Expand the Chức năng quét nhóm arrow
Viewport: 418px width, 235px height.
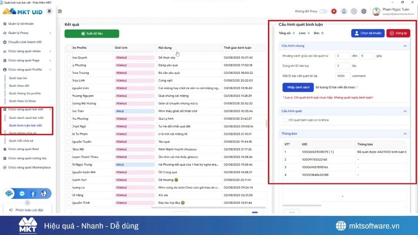pos(50,51)
